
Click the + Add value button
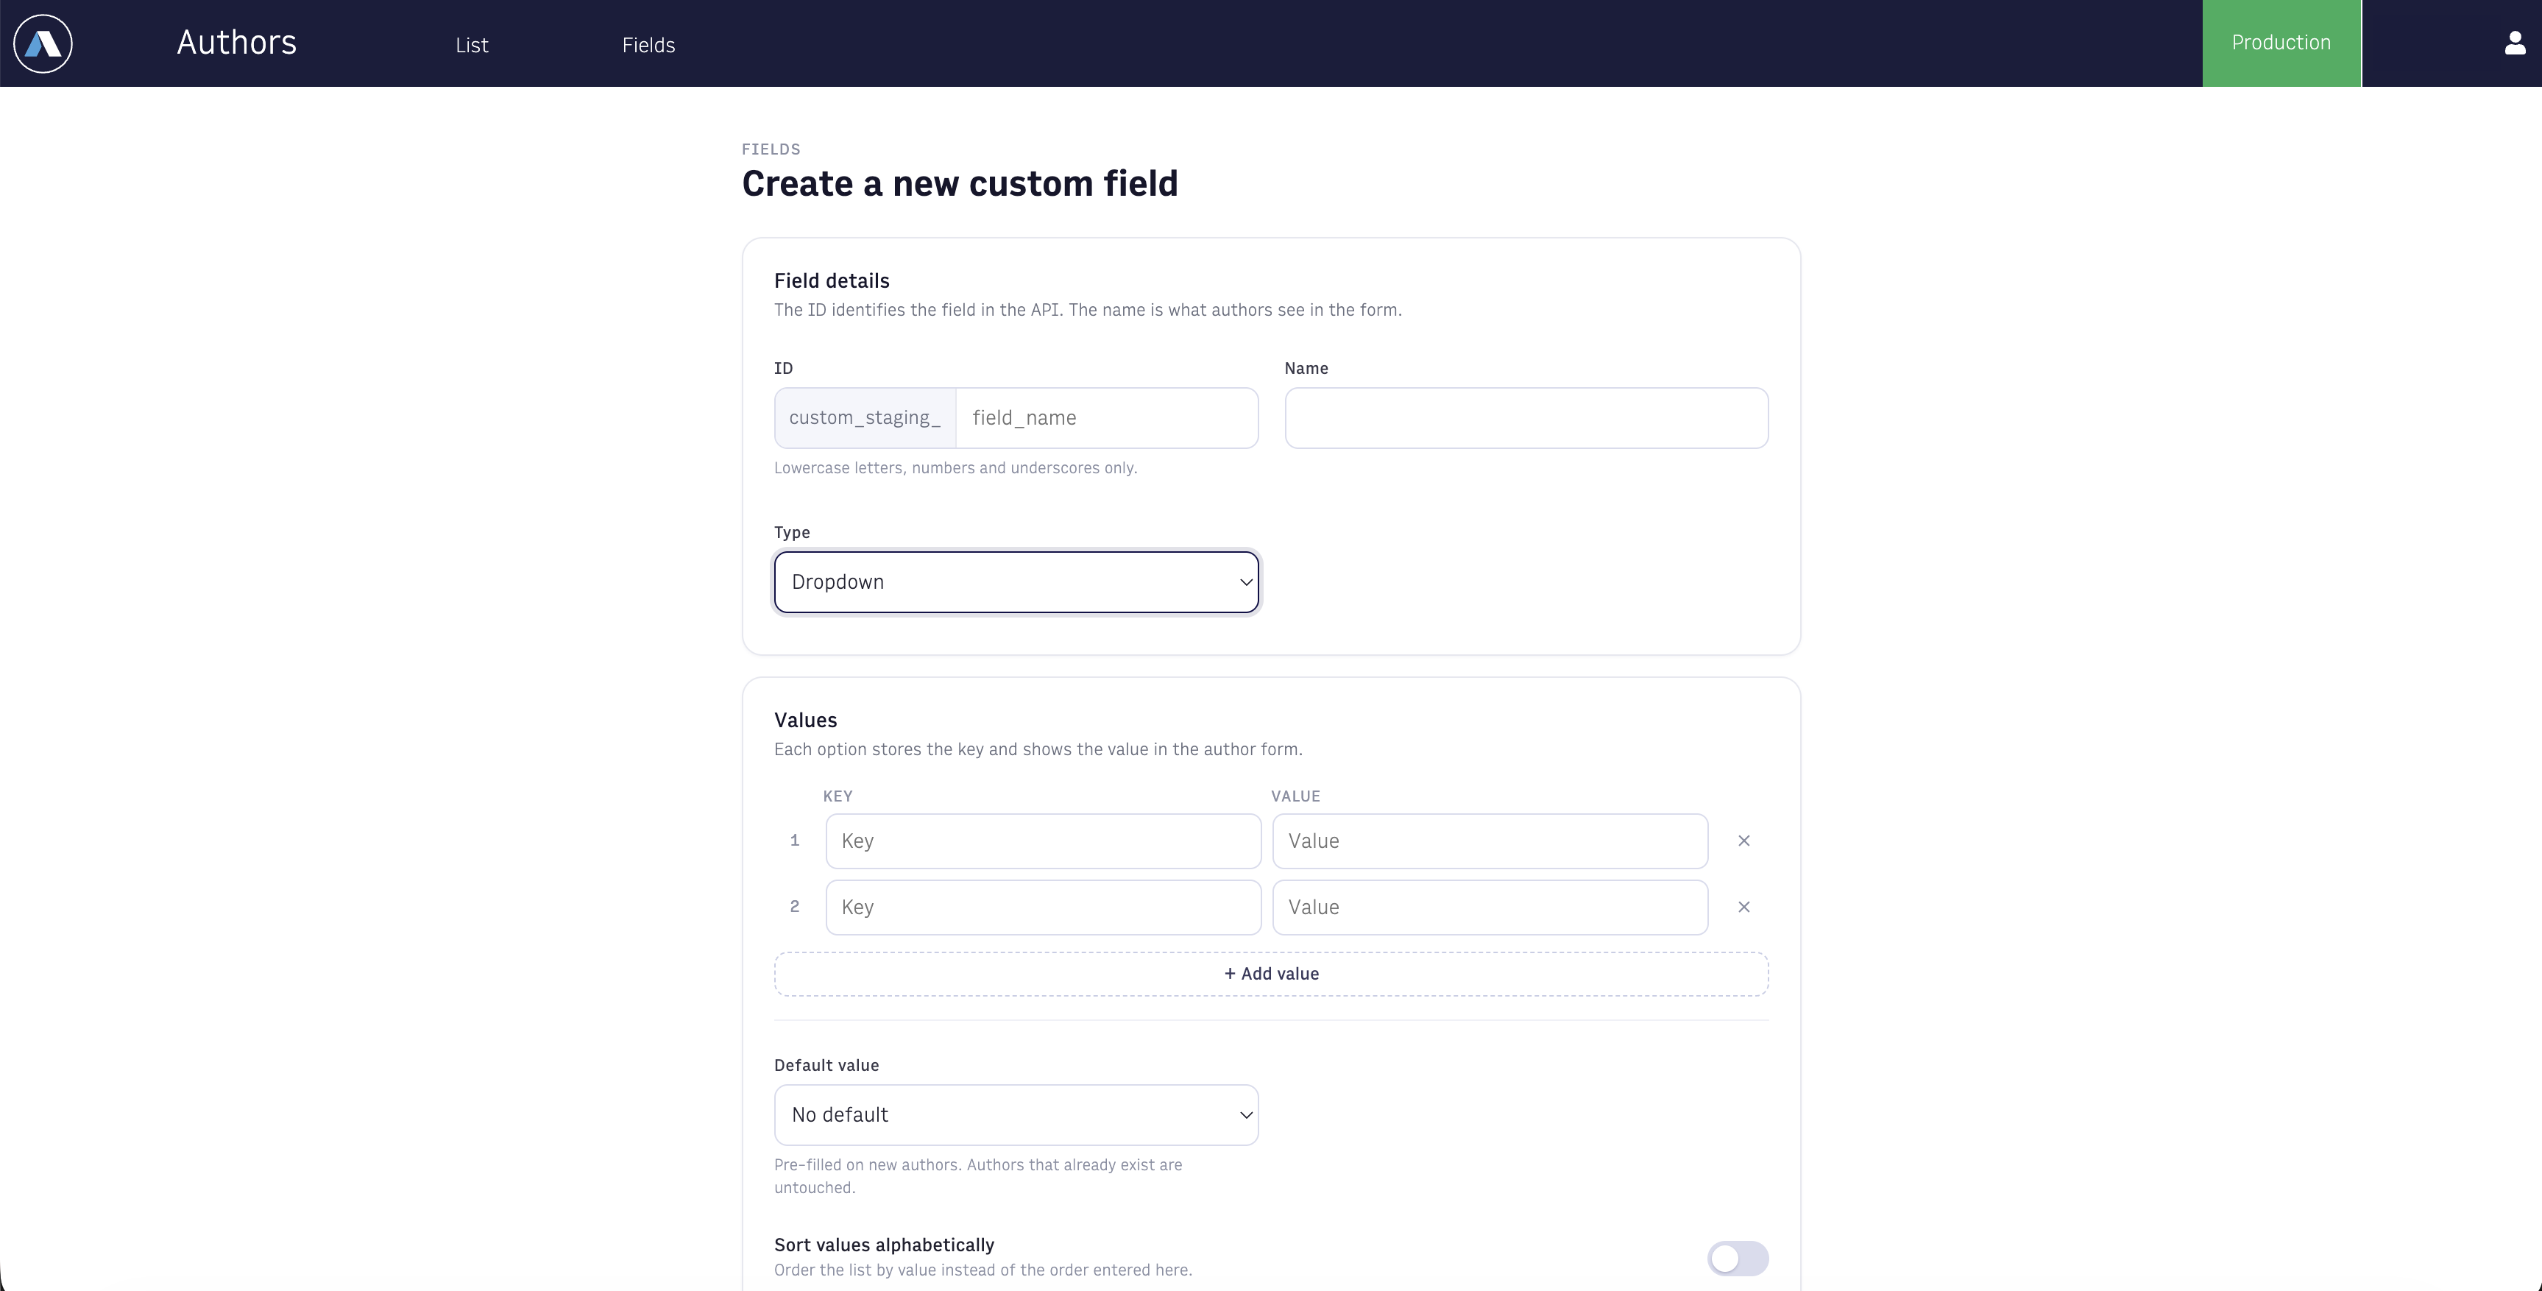(x=1271, y=975)
